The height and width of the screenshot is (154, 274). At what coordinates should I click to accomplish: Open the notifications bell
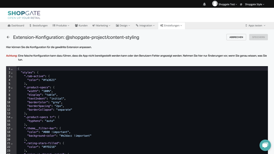point(204,4)
